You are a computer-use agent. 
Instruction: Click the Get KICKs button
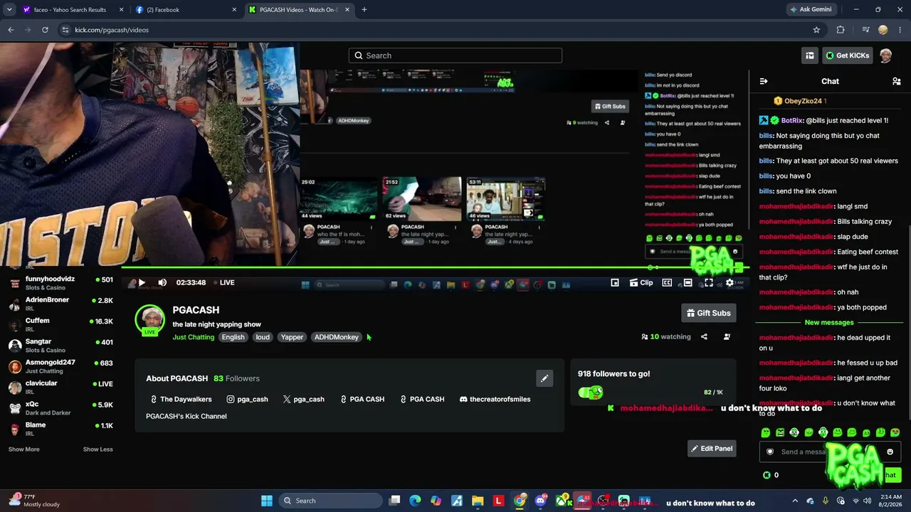pyautogui.click(x=847, y=55)
